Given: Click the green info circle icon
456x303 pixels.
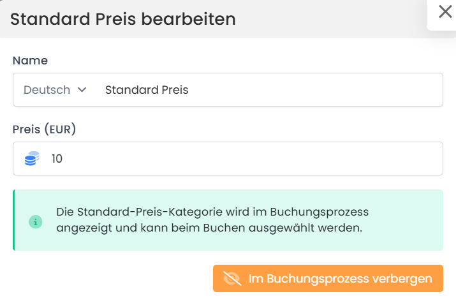Looking at the screenshot, I should click(36, 222).
